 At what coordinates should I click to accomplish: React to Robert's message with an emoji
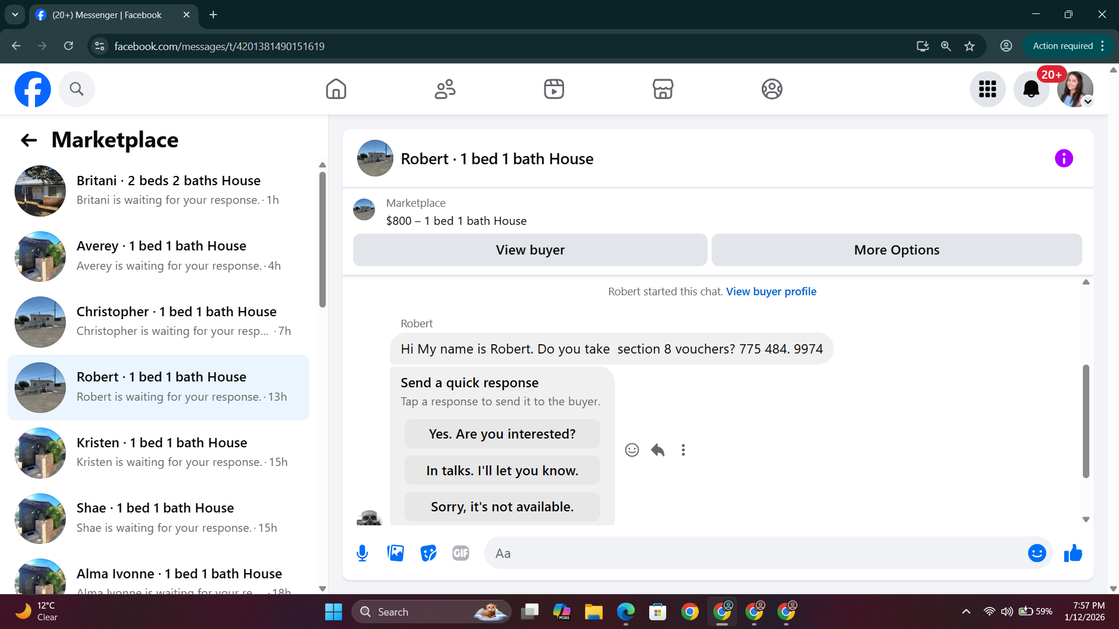click(632, 450)
